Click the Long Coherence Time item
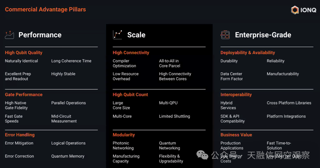 (x=71, y=61)
